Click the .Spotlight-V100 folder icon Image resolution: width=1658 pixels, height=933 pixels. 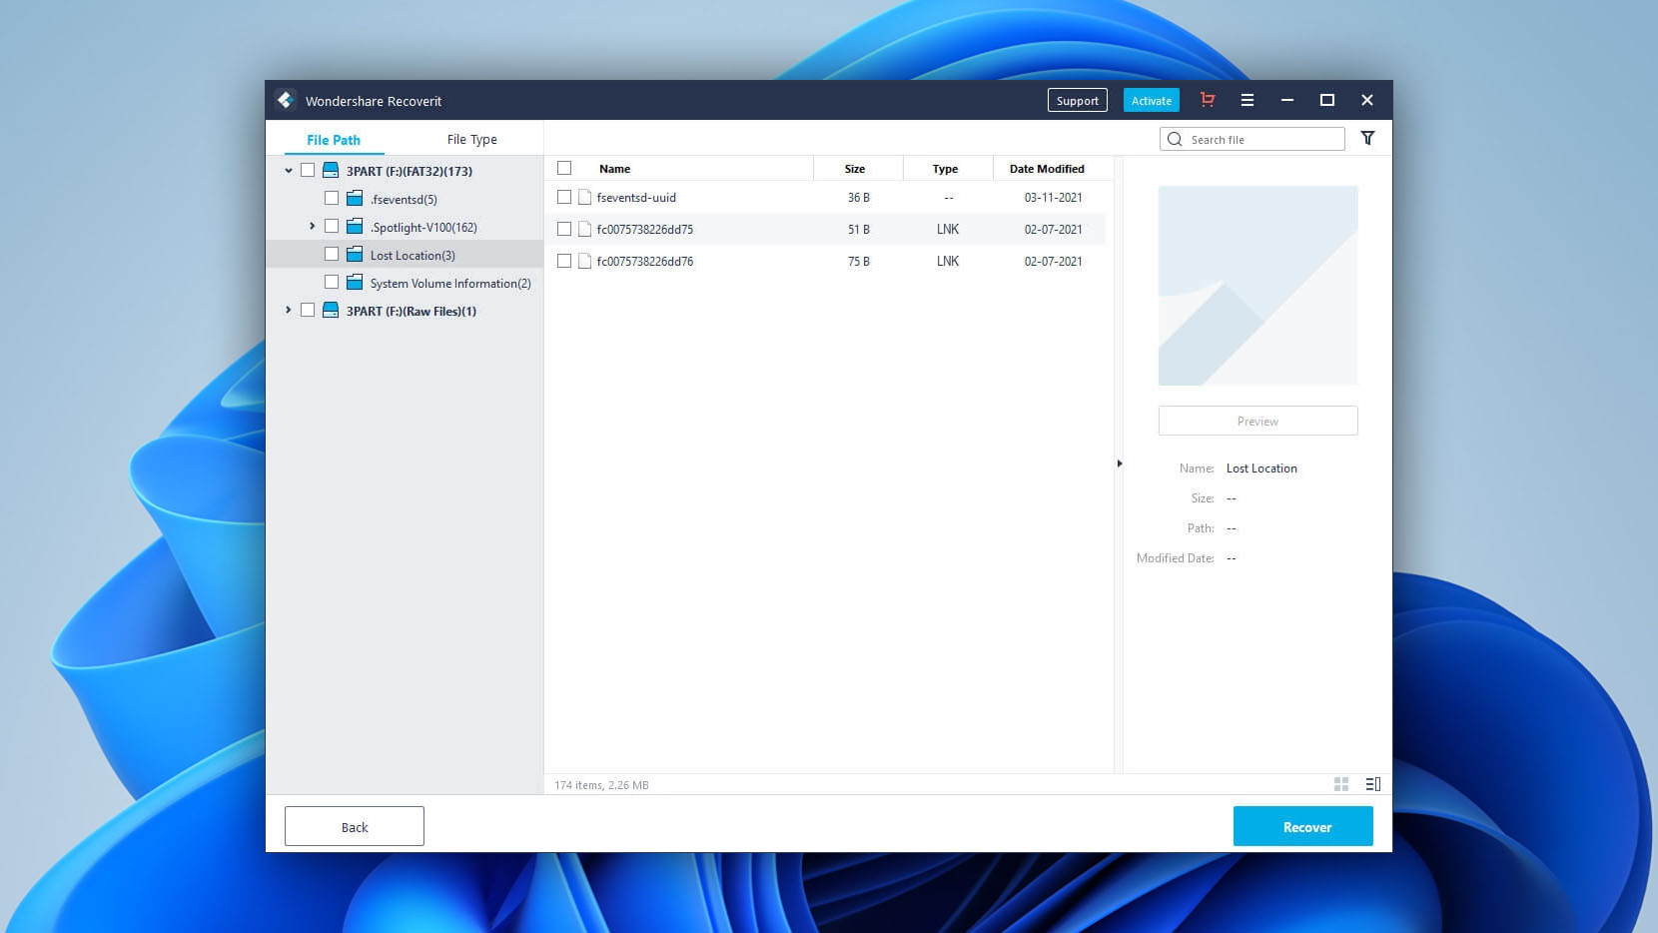coord(355,227)
